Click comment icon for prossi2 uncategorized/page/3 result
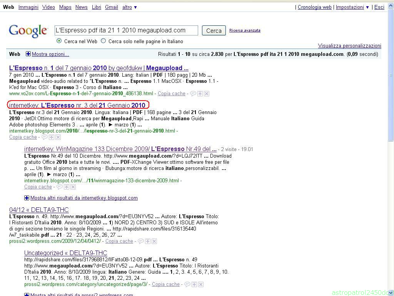 [187, 284]
